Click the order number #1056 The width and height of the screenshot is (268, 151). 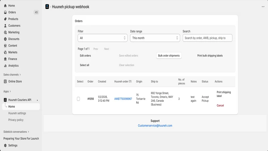[90, 99]
